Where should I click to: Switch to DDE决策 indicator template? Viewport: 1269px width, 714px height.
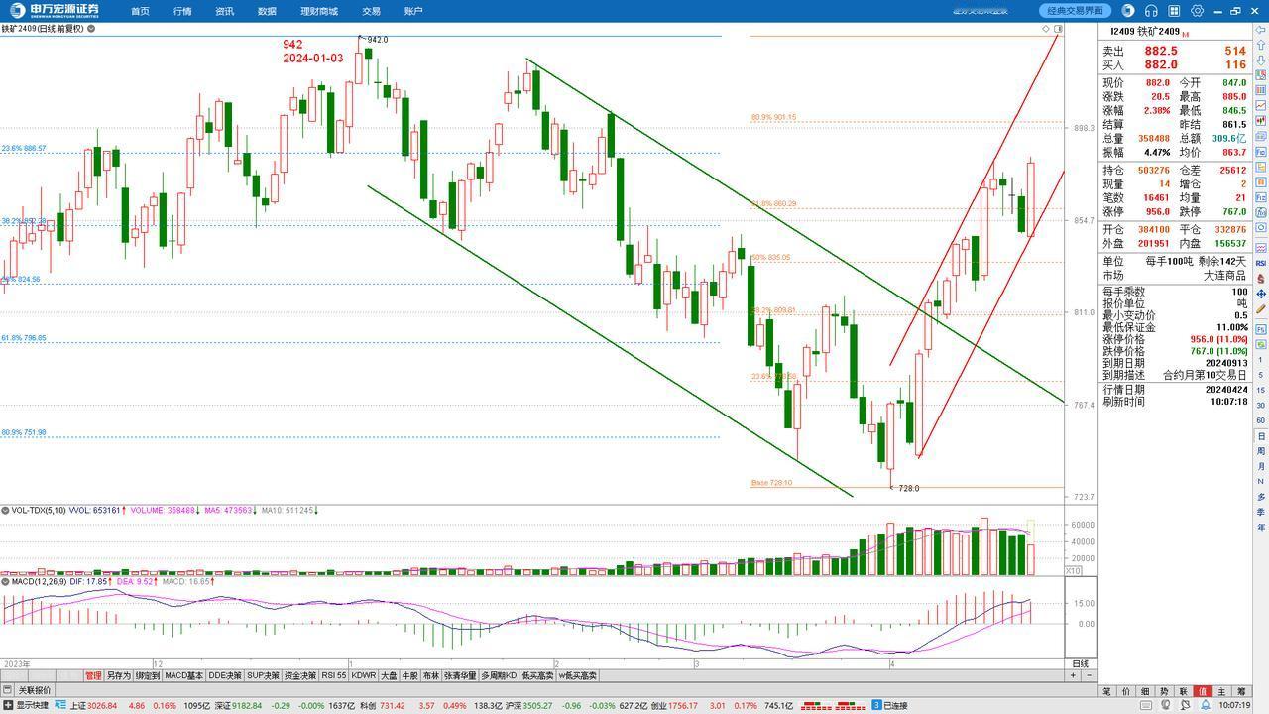pos(225,675)
